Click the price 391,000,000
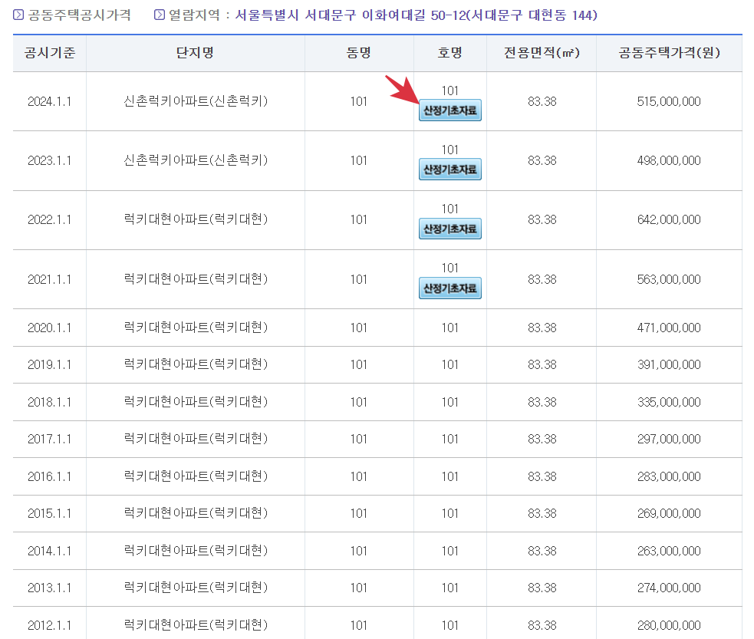 point(669,365)
